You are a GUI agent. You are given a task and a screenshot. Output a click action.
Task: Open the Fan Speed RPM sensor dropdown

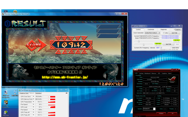(33, 110)
